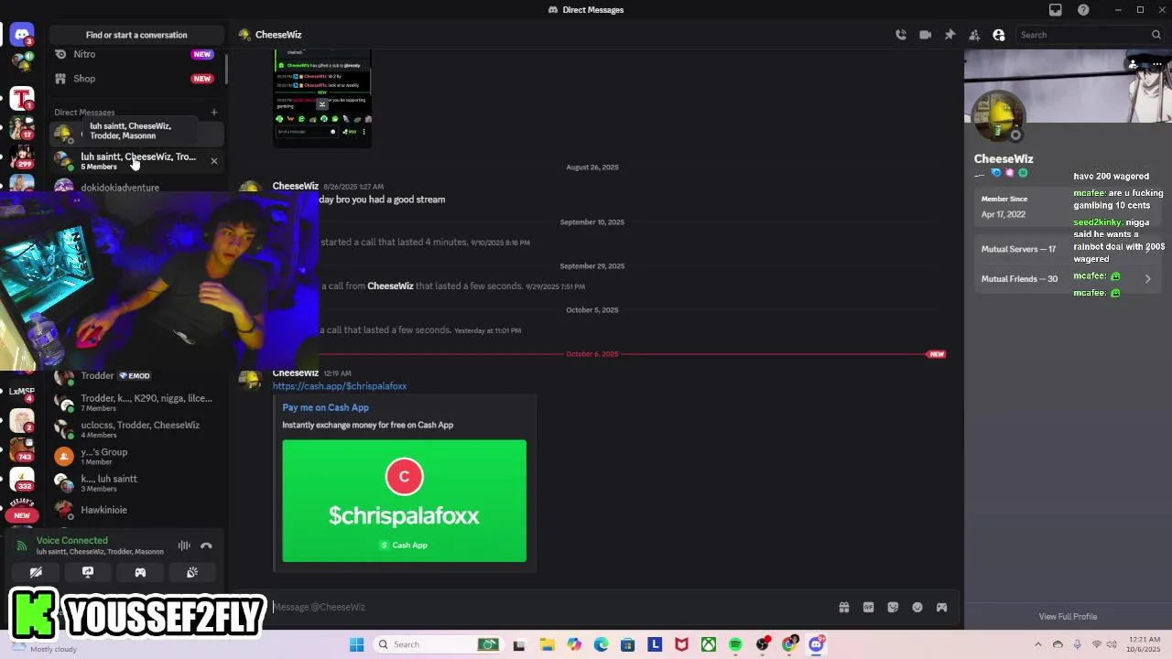Open the green $chrispalafoxx Cash App card
The width and height of the screenshot is (1172, 659).
404,501
